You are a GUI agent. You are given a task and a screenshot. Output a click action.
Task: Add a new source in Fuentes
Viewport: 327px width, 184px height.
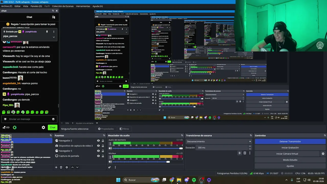(56, 167)
